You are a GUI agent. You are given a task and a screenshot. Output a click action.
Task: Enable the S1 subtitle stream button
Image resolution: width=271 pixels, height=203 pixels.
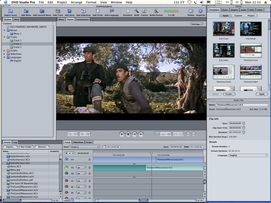66,181
